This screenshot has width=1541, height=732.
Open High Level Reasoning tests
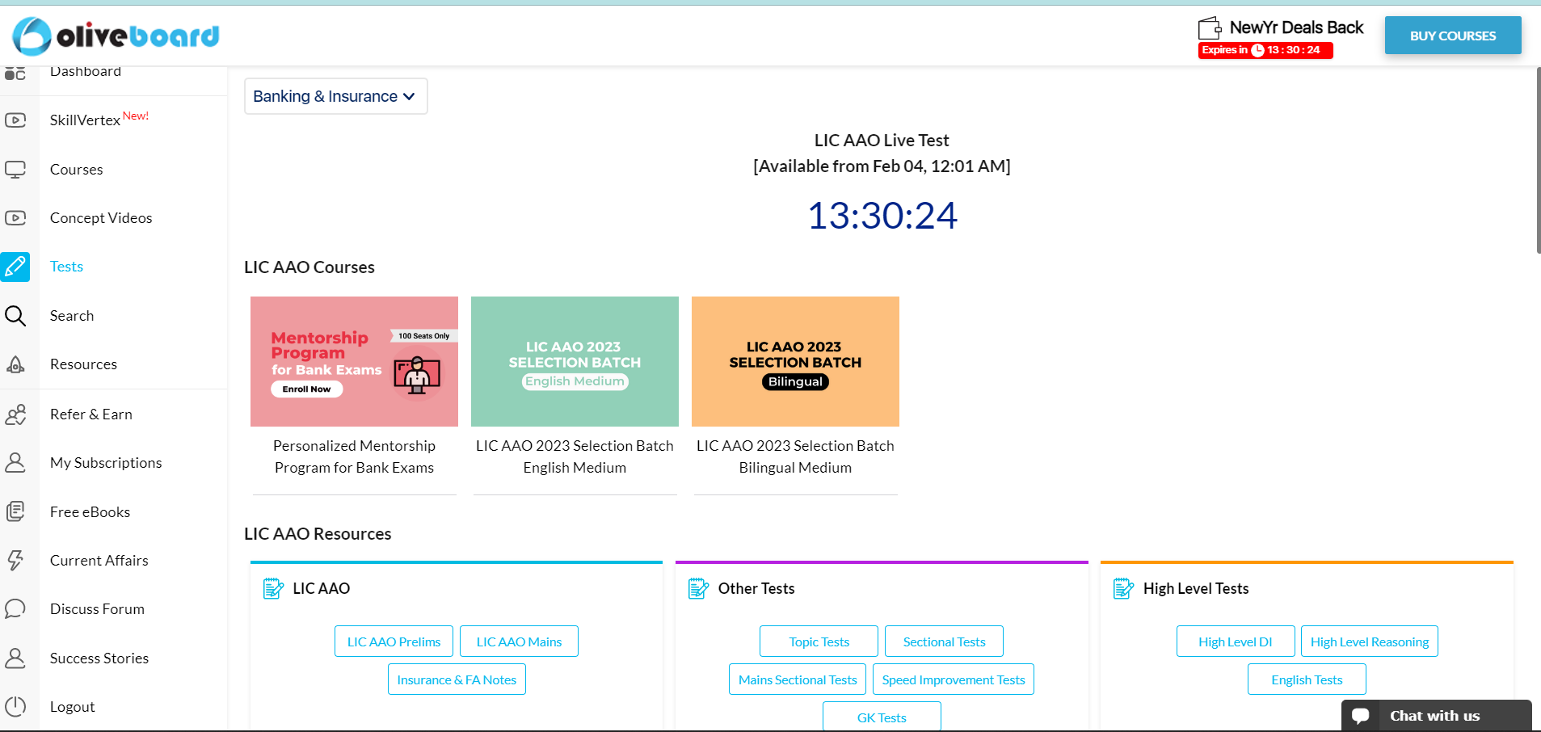pos(1368,641)
